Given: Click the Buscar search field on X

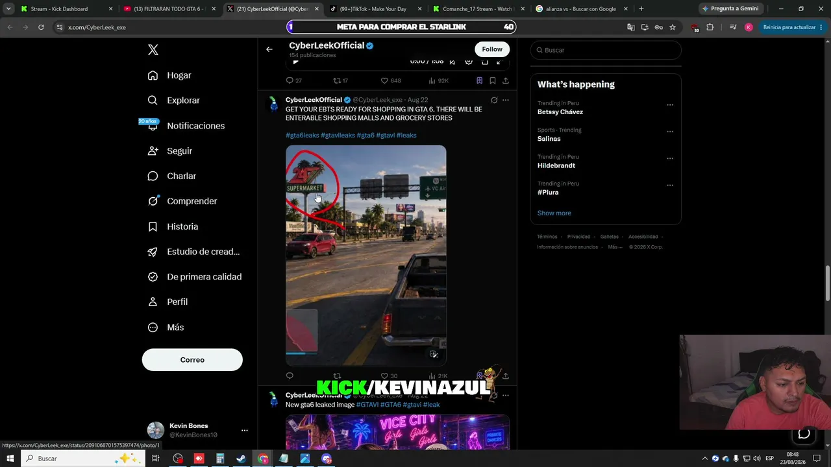Looking at the screenshot, I should tap(606, 50).
